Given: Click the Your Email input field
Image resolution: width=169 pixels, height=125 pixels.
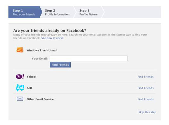Looking at the screenshot, I should click(x=89, y=58).
